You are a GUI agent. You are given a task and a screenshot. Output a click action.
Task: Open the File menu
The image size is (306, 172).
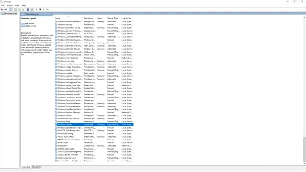coord(3,5)
